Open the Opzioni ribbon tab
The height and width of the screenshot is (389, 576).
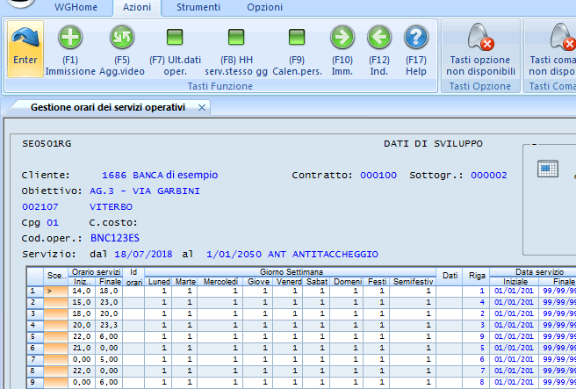coord(264,7)
